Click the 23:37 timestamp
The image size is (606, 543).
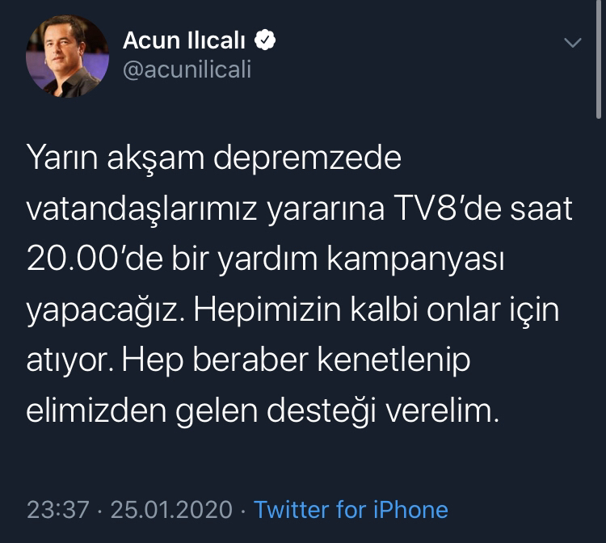tap(58, 509)
